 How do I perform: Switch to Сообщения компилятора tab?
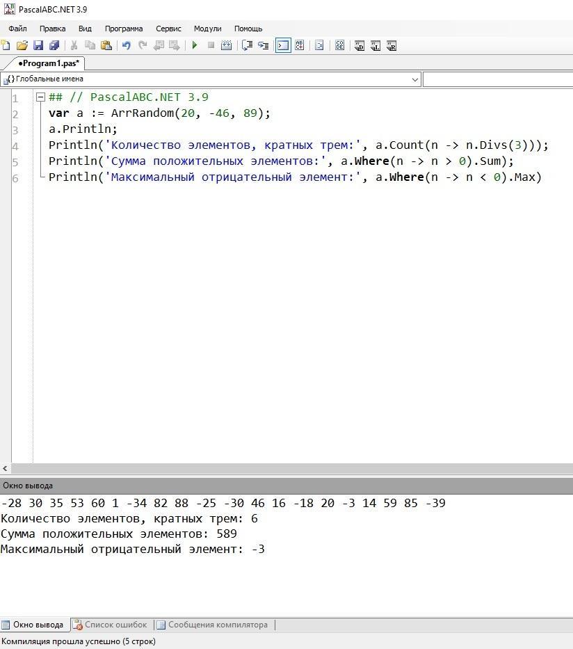point(213,625)
